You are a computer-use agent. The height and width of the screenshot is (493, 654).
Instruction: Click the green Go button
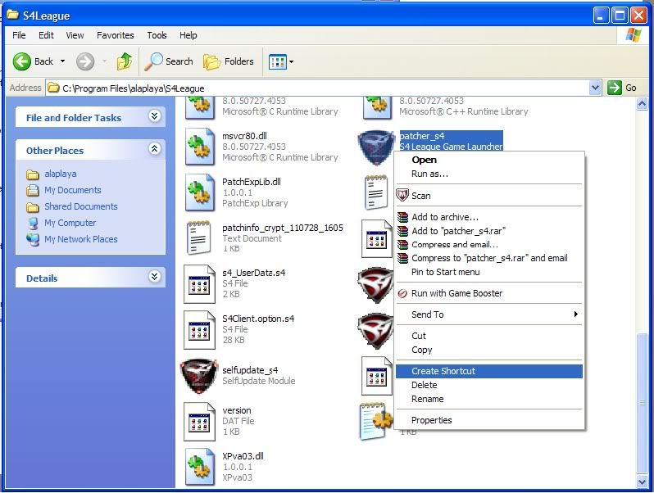[622, 88]
